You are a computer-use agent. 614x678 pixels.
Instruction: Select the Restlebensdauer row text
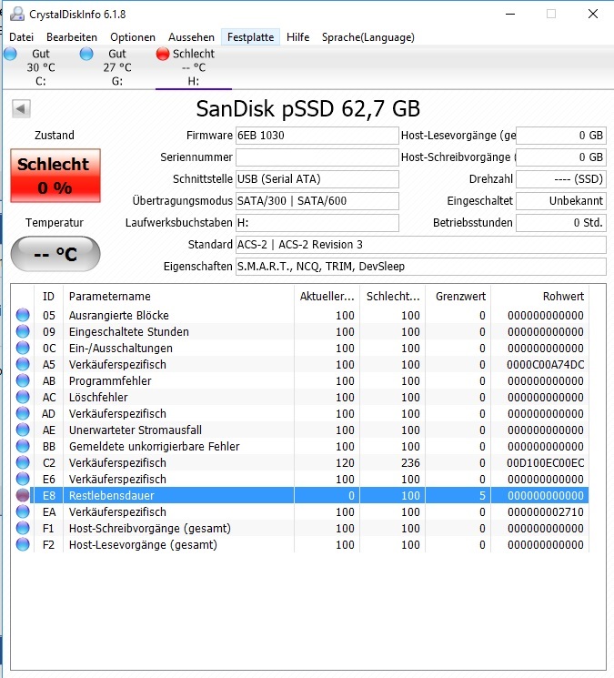(112, 495)
